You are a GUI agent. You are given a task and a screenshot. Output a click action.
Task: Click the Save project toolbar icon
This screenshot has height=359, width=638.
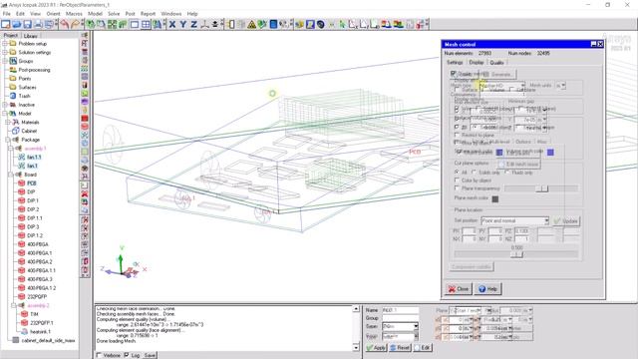click(x=27, y=24)
